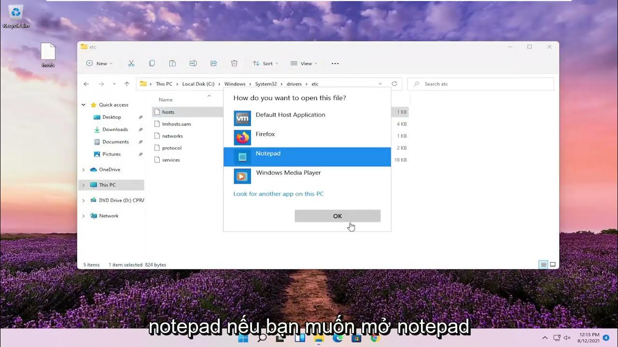Viewport: 618px width, 347px height.
Task: Click Windows in the breadcrumb path
Action: click(235, 84)
